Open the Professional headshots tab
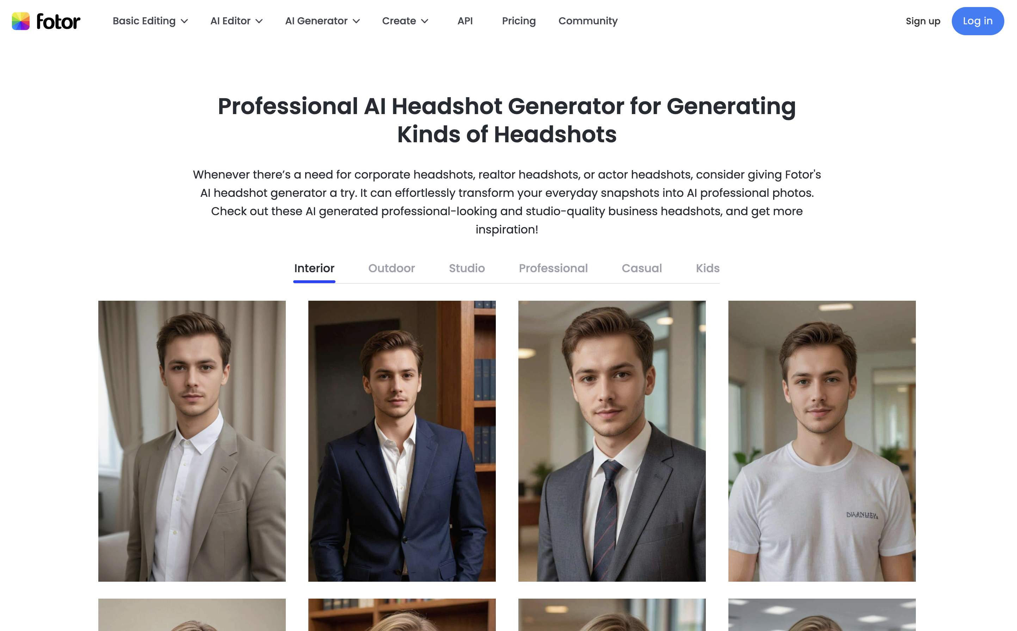This screenshot has height=631, width=1017. [553, 268]
